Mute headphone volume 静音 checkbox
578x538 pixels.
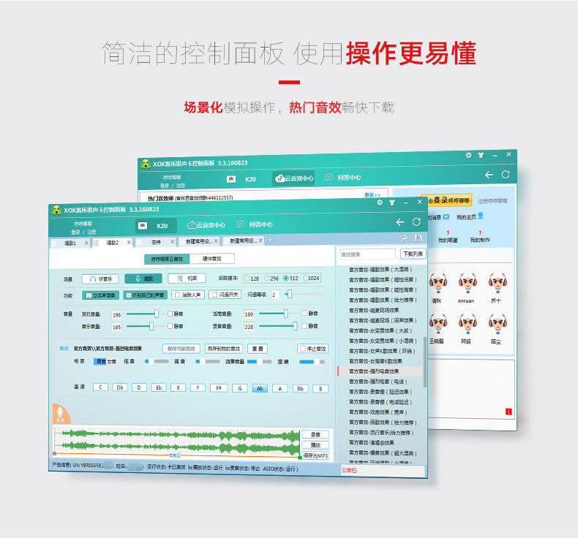coord(170,314)
